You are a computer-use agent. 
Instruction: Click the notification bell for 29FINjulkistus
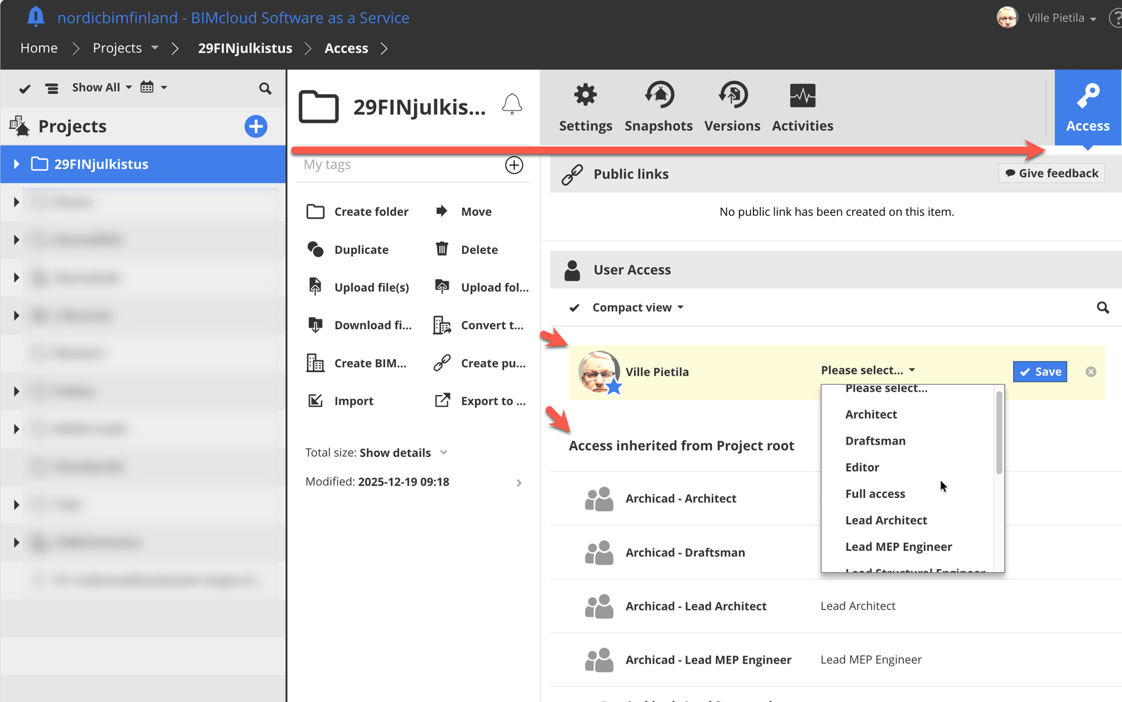click(x=512, y=104)
